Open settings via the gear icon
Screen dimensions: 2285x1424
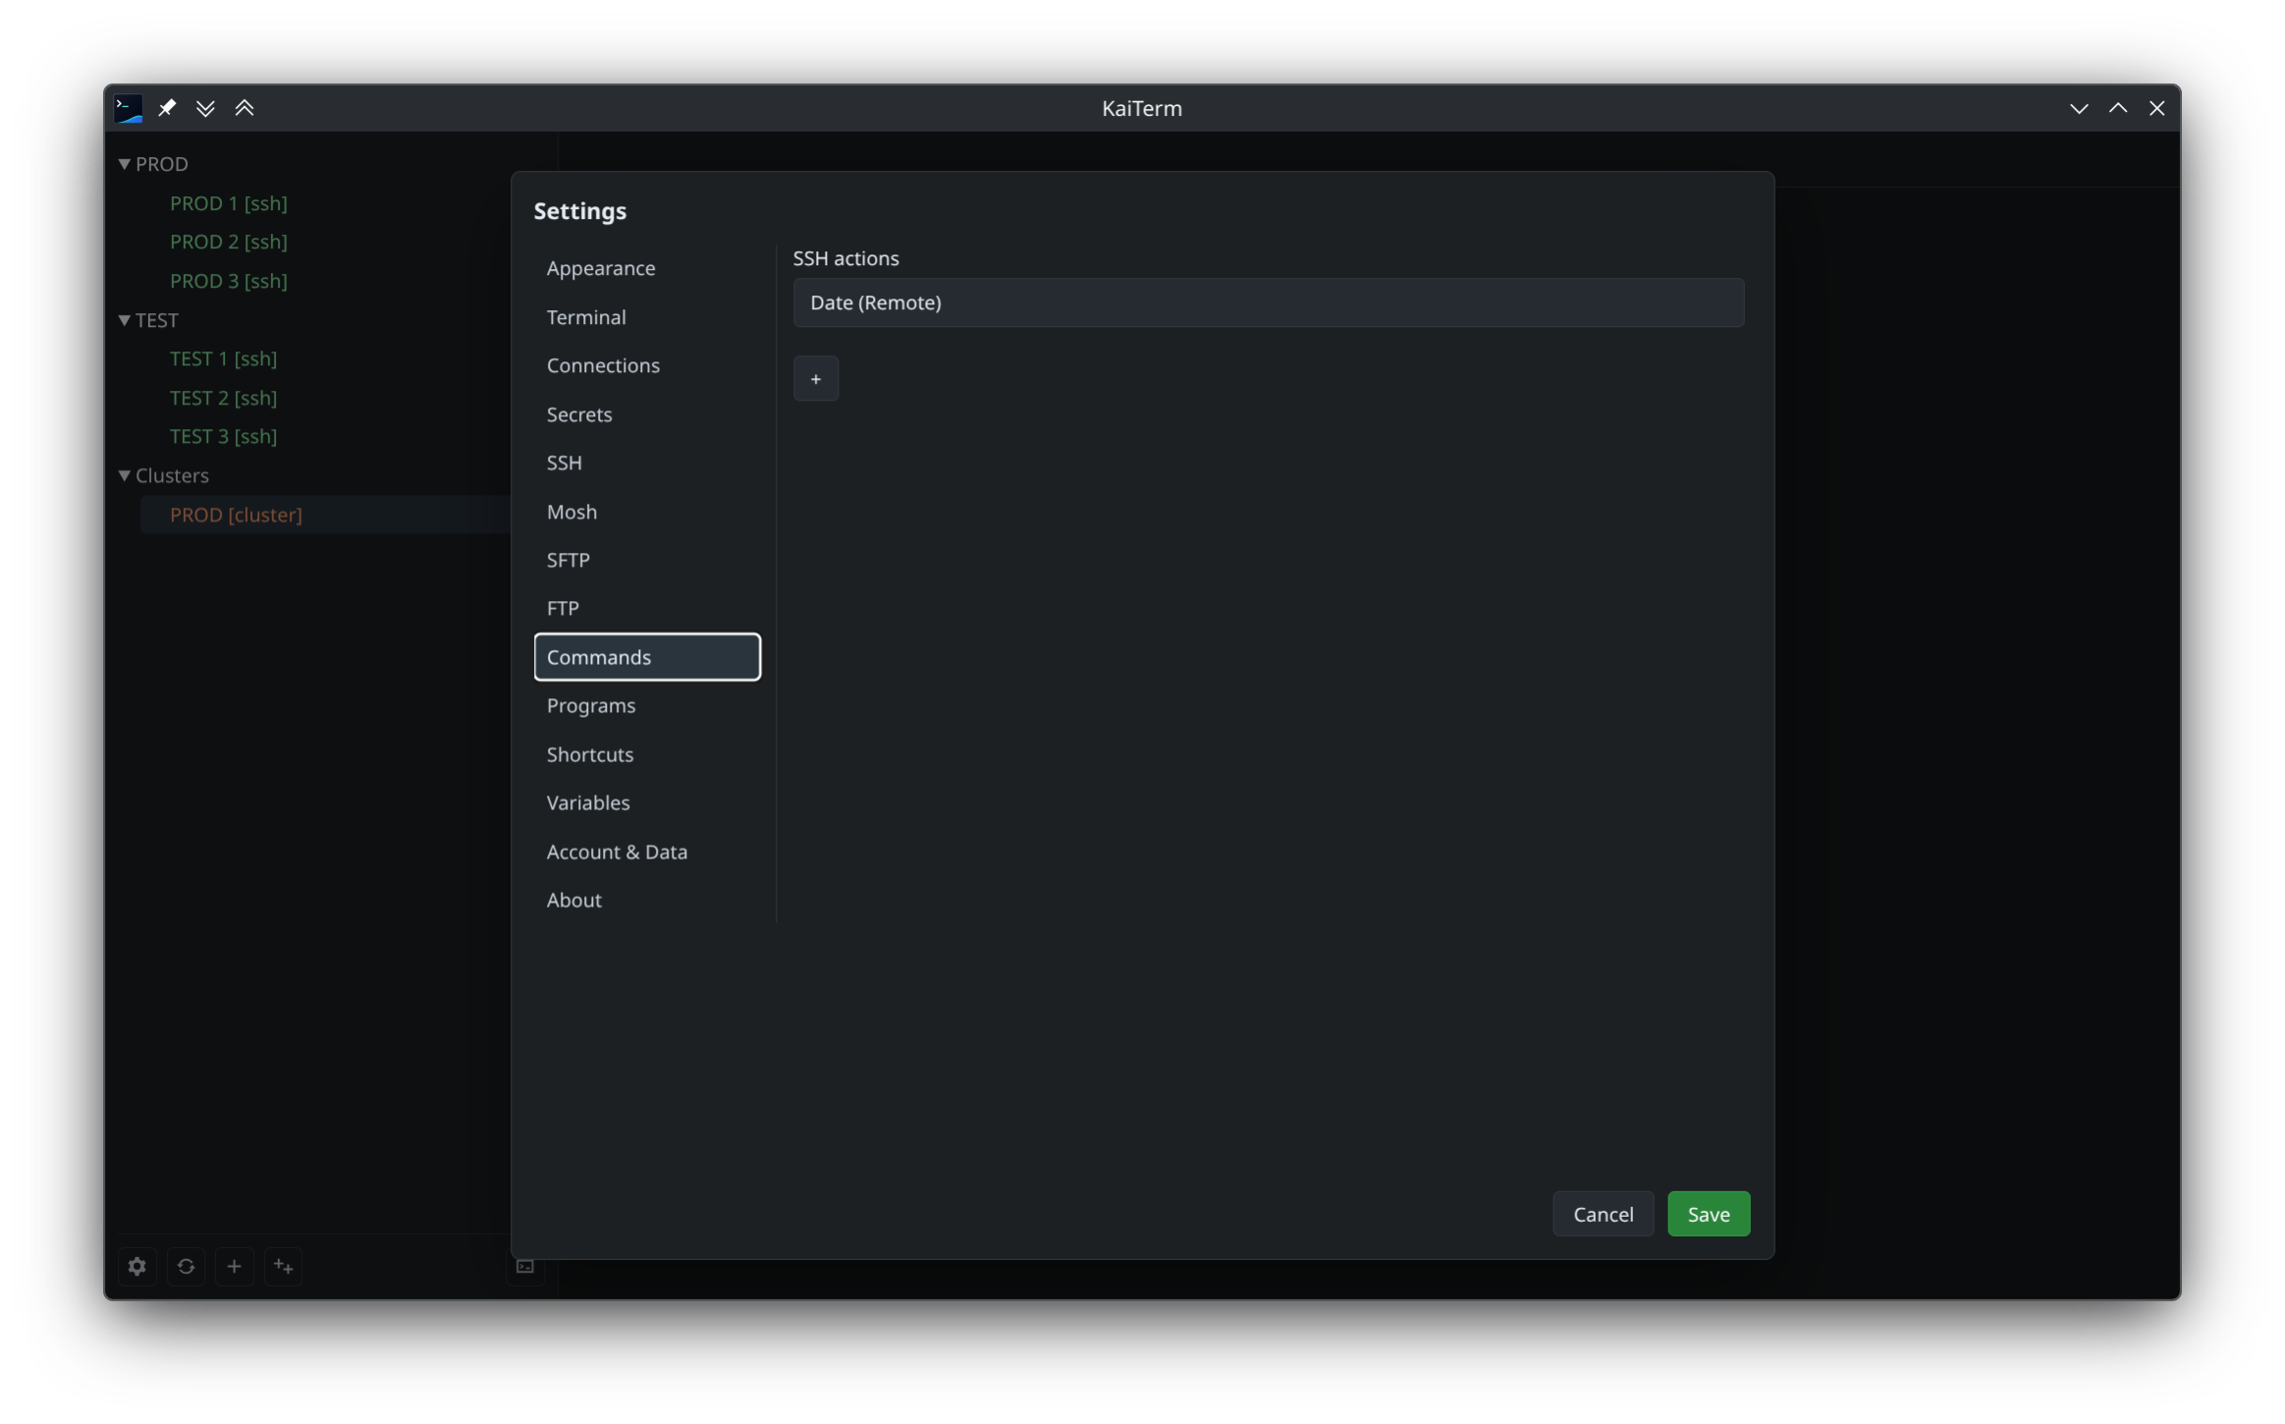(137, 1266)
